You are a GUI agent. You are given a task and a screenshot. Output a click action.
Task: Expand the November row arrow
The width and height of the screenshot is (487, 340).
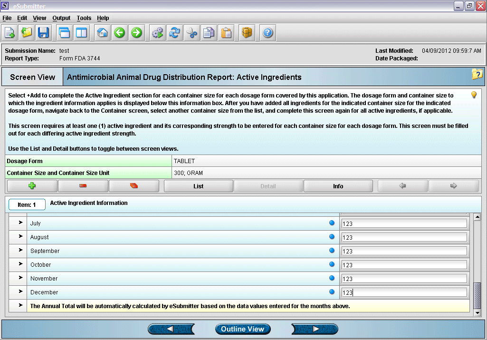[21, 278]
